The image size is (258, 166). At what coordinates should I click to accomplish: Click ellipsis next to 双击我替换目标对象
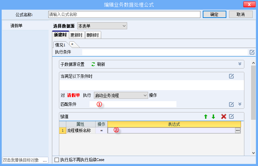pyautogui.click(x=45, y=160)
